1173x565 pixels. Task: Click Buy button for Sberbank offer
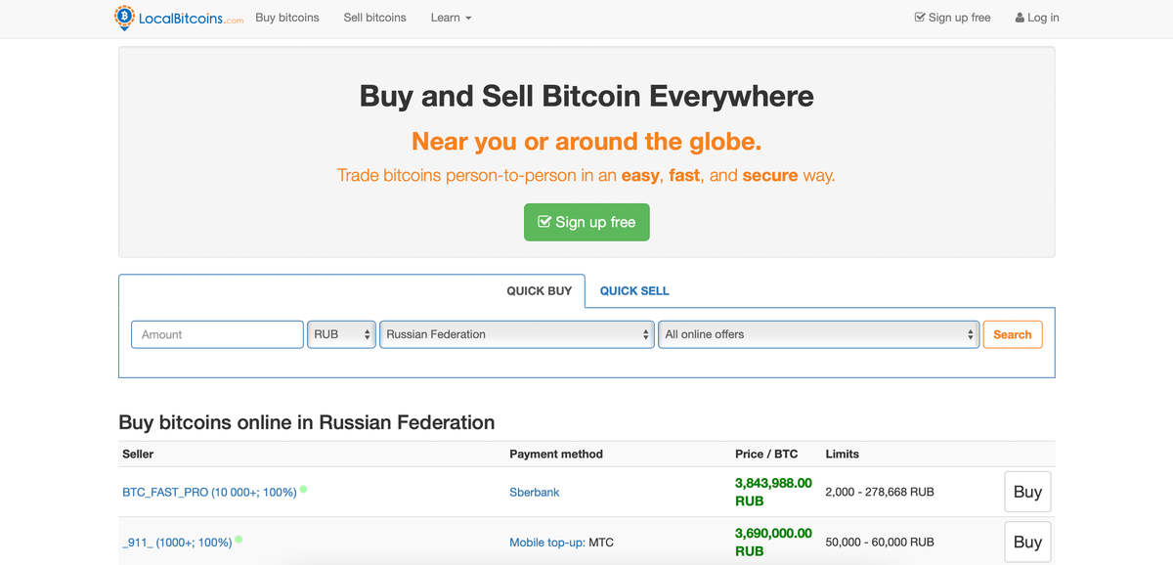click(x=1027, y=492)
